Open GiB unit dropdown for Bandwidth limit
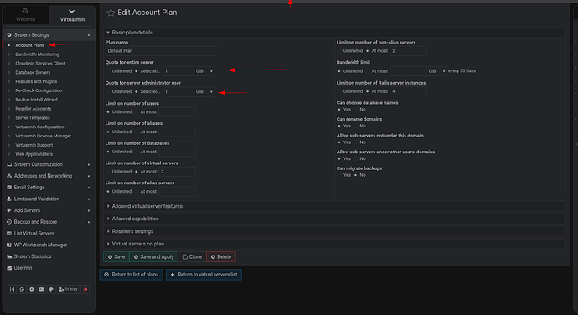Image resolution: width=578 pixels, height=315 pixels. [436, 71]
